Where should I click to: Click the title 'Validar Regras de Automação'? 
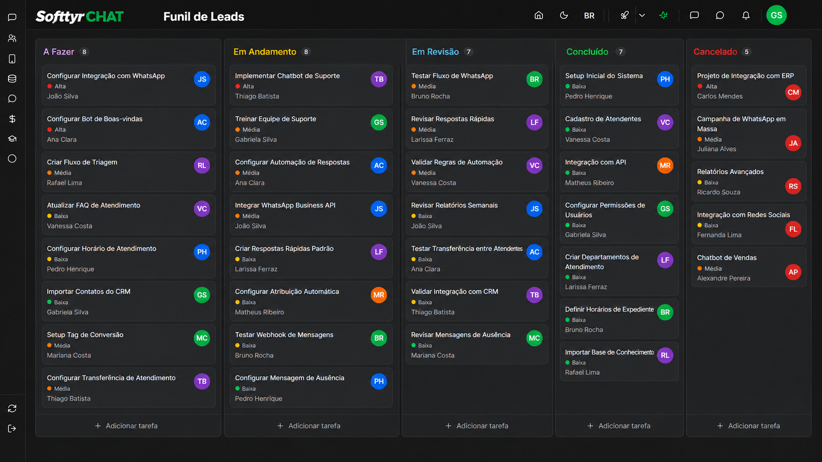pos(457,163)
